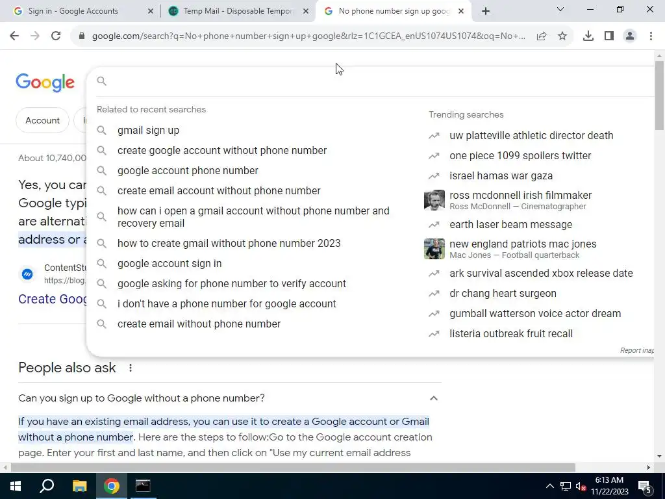Open trending search 'israel hamas war gaza'

pyautogui.click(x=501, y=175)
